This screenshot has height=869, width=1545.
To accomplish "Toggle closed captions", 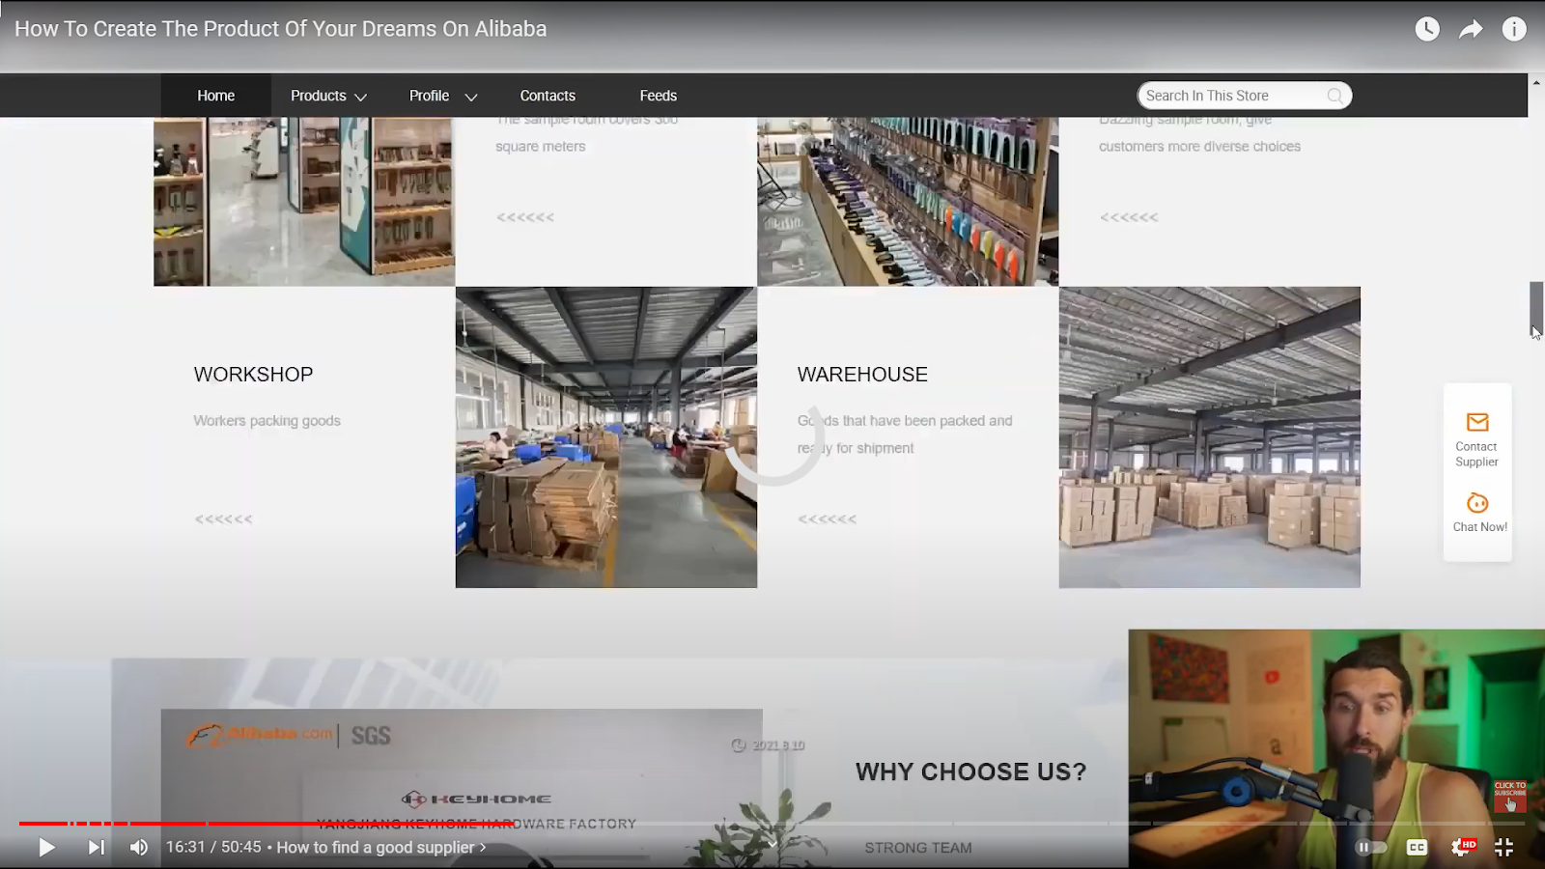I will coord(1417,848).
